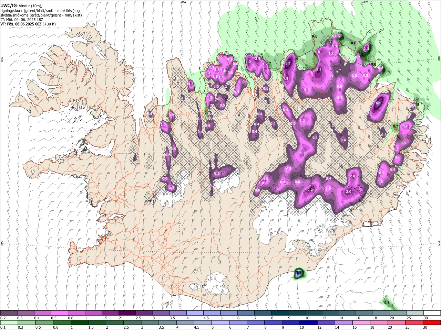Select the 3.1 precipitation value on the map

(288, 64)
